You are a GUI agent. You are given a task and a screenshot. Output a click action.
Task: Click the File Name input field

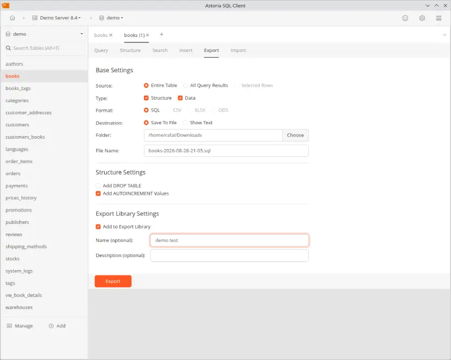point(226,151)
